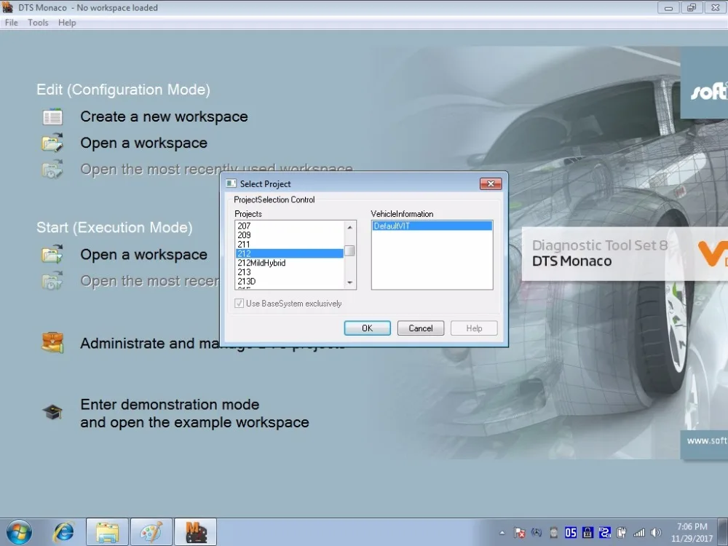Click Open a workspace under Configuration Mode
The width and height of the screenshot is (728, 546).
[x=144, y=143]
